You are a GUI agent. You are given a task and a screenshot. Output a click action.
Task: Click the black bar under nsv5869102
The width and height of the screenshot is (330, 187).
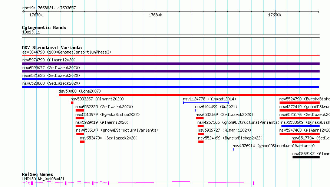tap(306, 157)
